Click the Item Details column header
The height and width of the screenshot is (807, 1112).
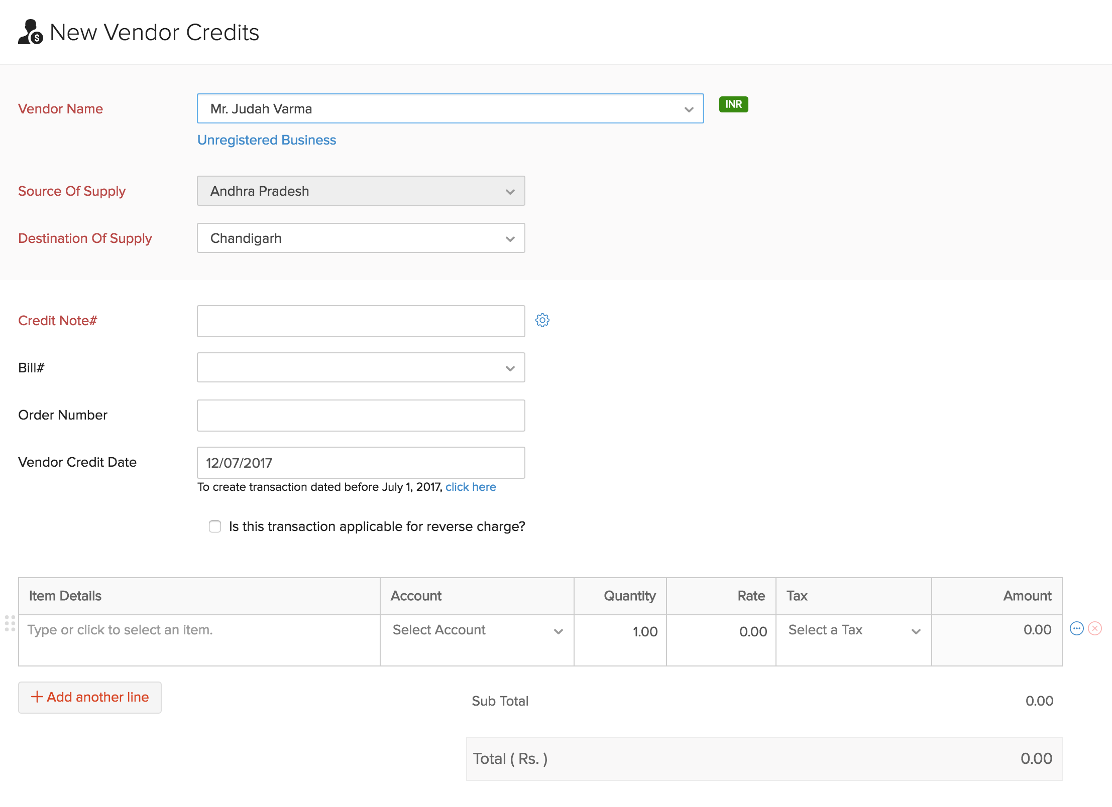(65, 596)
